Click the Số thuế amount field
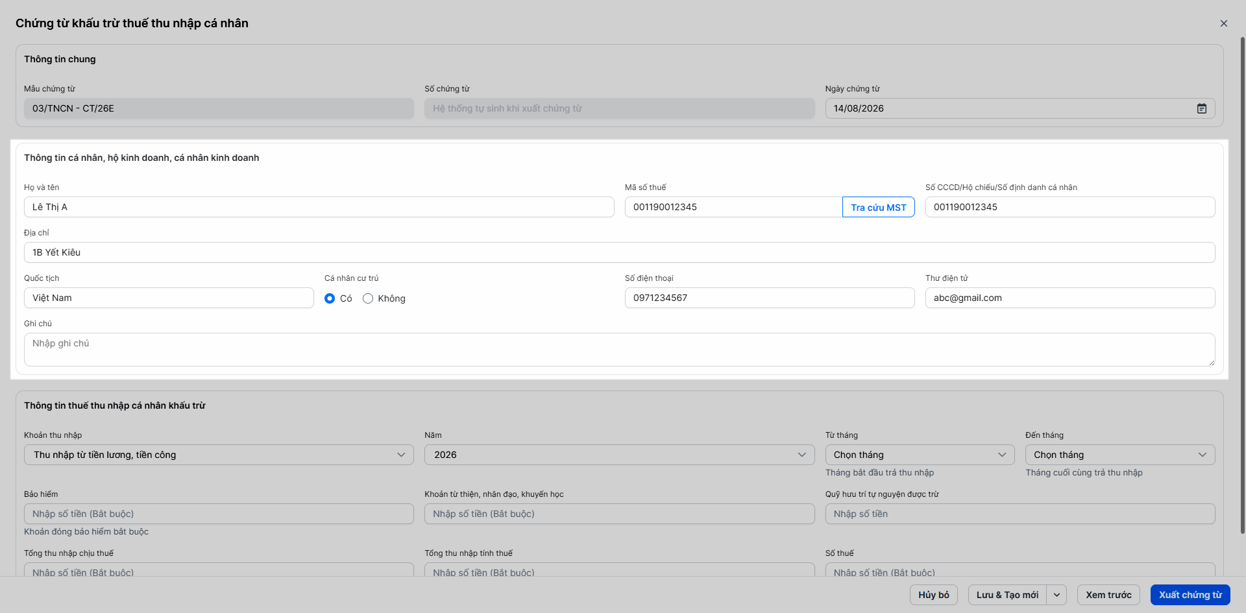 (x=1020, y=570)
